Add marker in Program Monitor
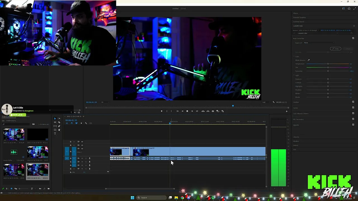Image resolution: width=358 pixels, height=201 pixels. point(162,111)
